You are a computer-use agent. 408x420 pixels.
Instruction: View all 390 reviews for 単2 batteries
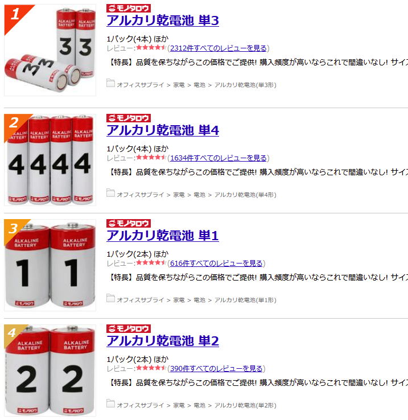click(216, 369)
